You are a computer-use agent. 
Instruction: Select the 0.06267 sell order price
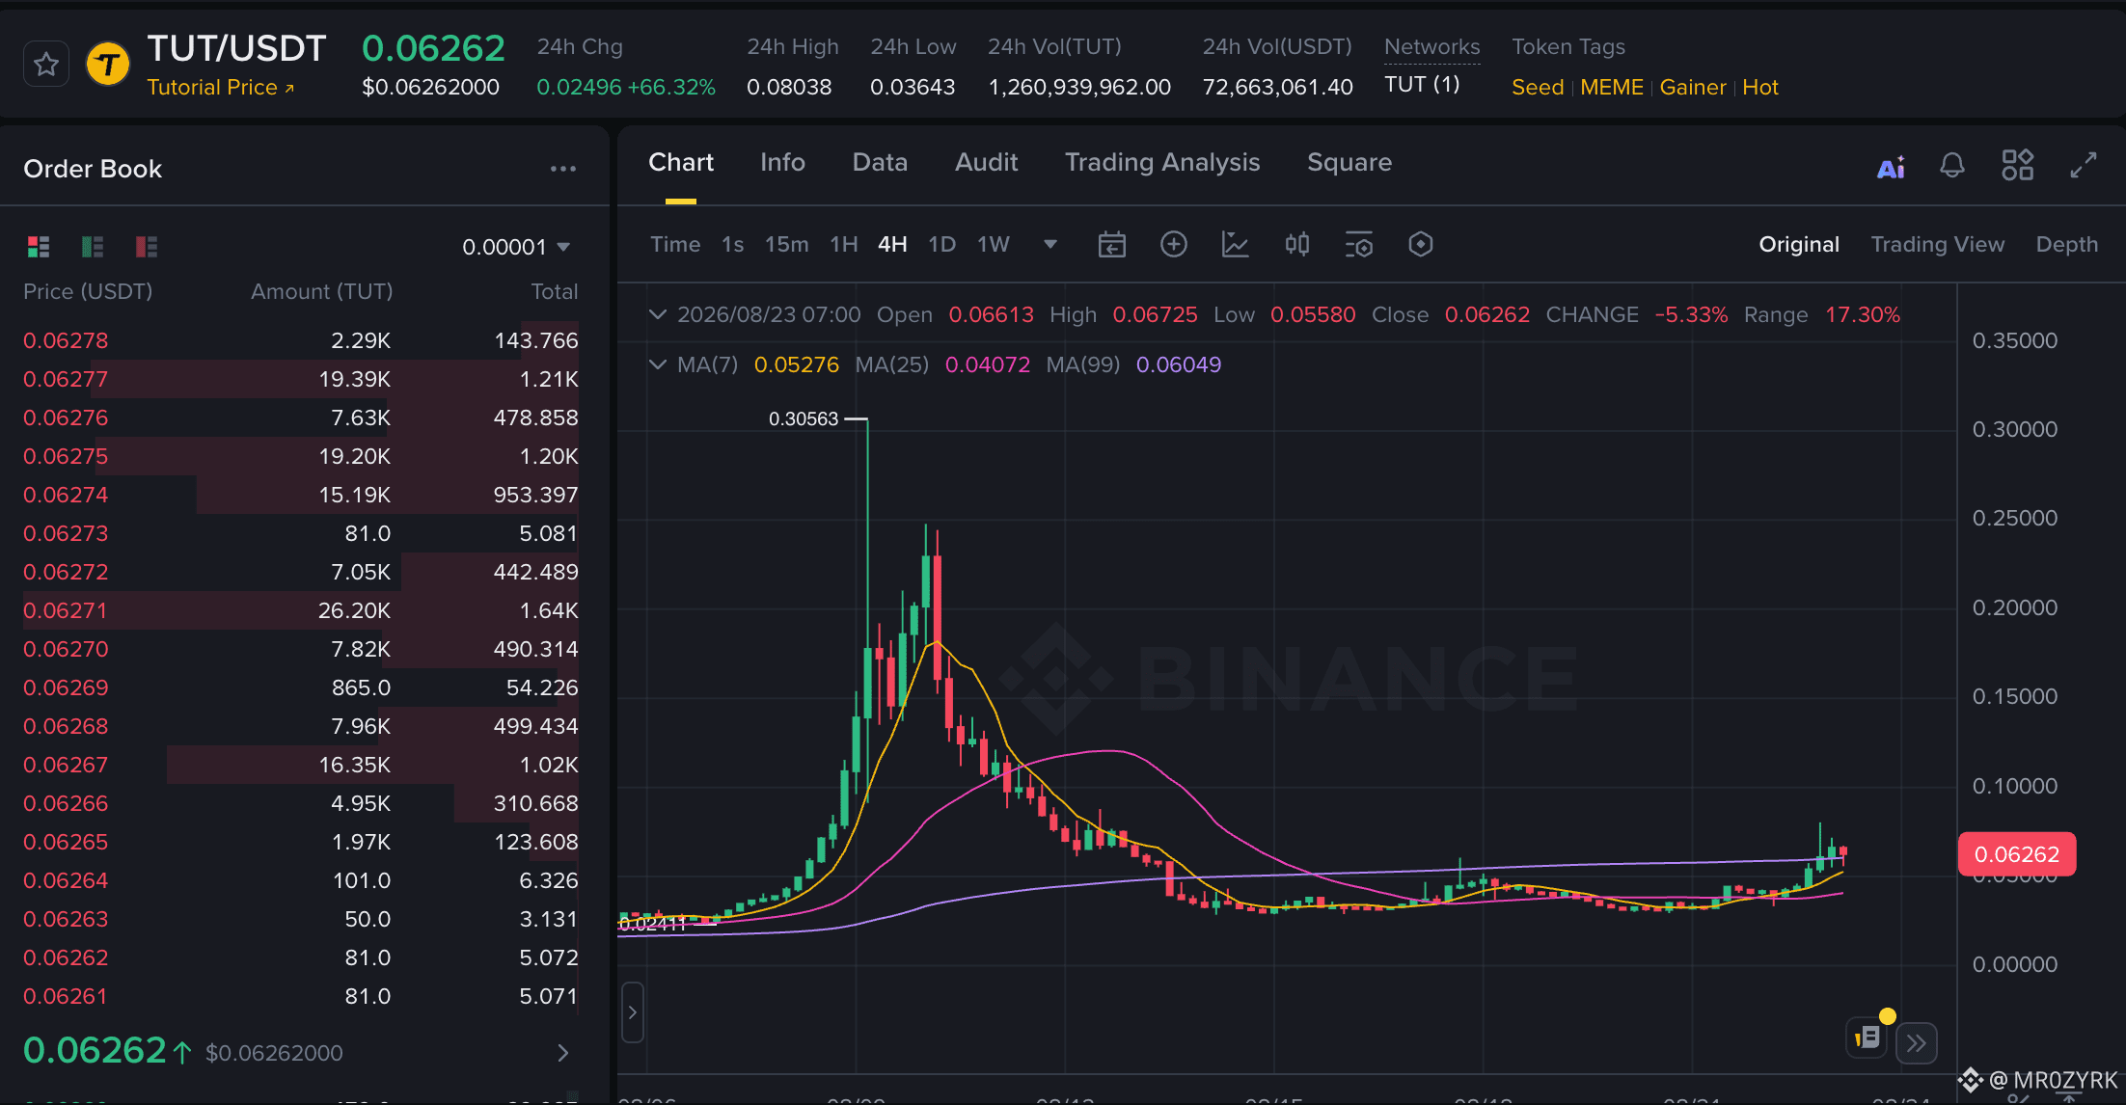(66, 765)
